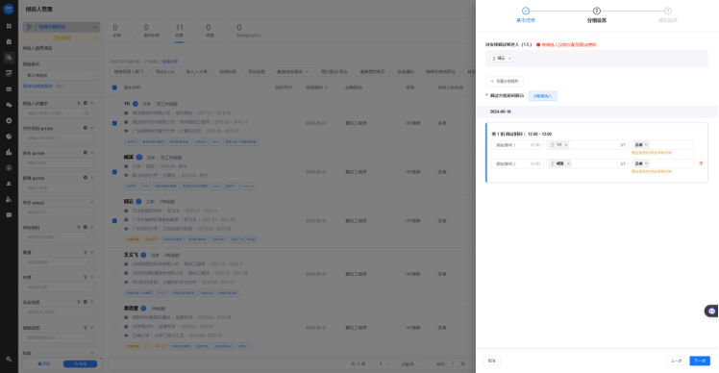Viewport: 719px width, 373px height.
Task: Click the 切换阶段 toolbar button
Action: (228, 71)
